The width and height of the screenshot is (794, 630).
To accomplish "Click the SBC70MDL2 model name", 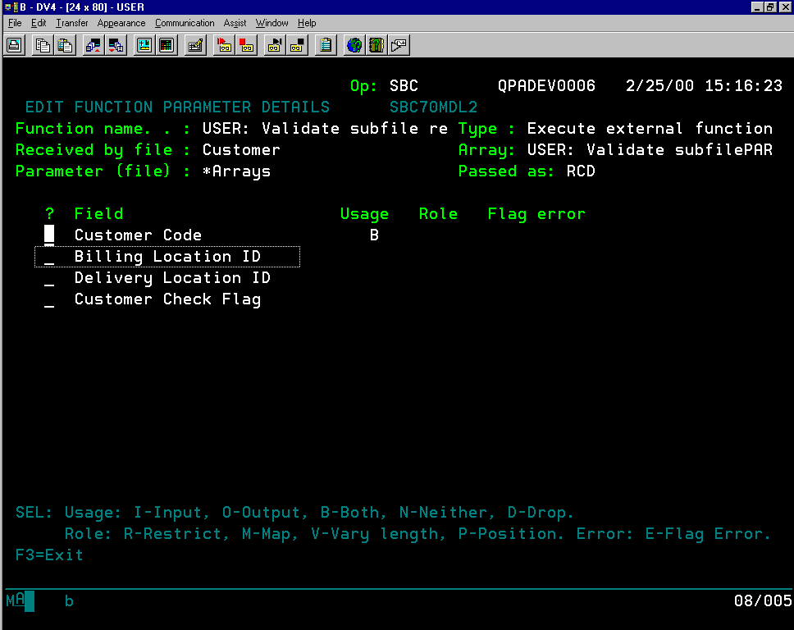I will click(x=433, y=107).
